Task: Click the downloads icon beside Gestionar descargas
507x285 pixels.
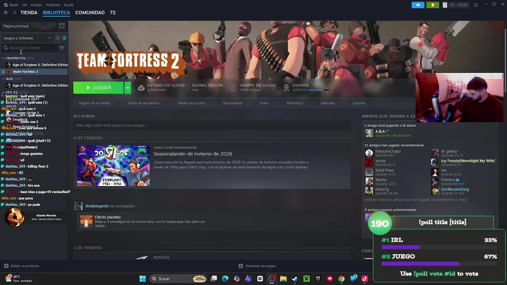Action: [x=241, y=266]
